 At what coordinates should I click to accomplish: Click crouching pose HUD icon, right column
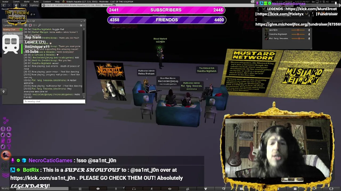click(9, 135)
